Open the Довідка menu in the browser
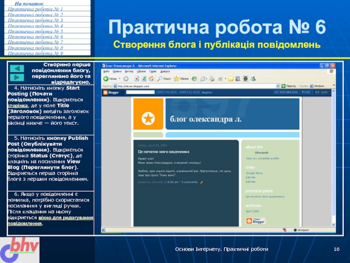Screen dimensions: 350x263 (165, 71)
